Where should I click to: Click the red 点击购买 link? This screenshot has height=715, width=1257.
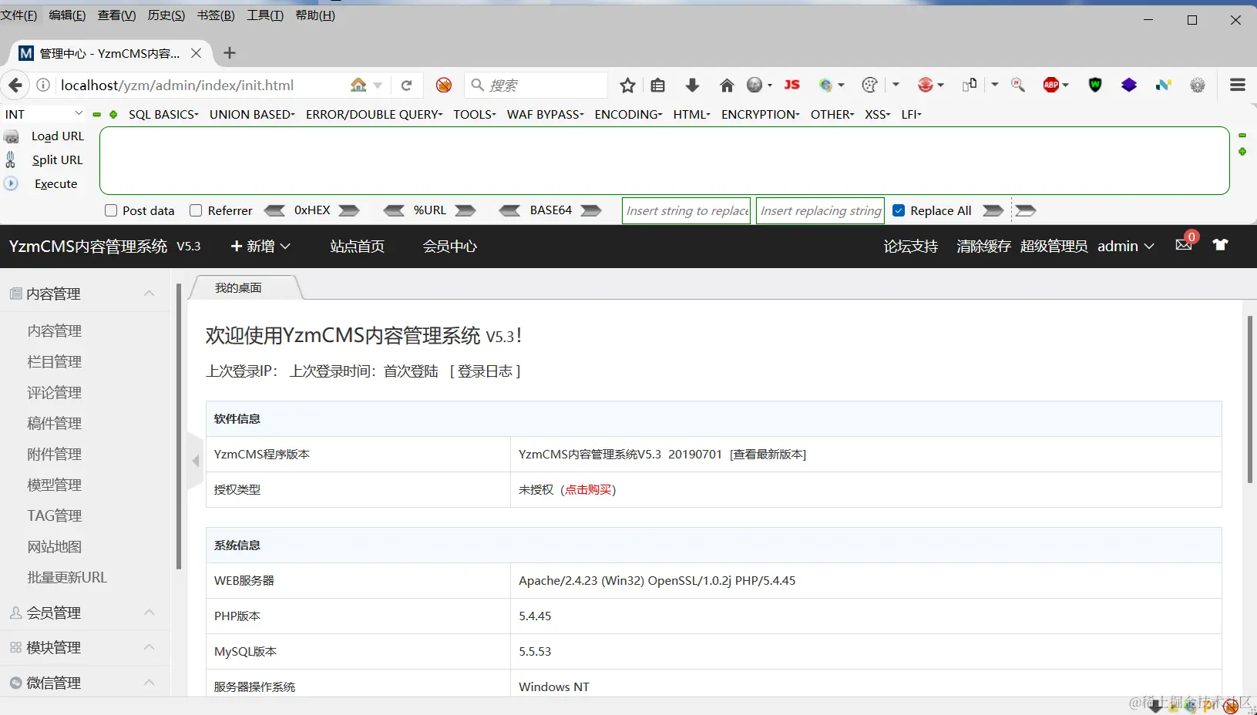point(588,489)
